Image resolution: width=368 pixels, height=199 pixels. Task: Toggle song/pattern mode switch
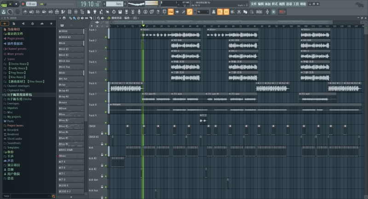tap(3, 4)
